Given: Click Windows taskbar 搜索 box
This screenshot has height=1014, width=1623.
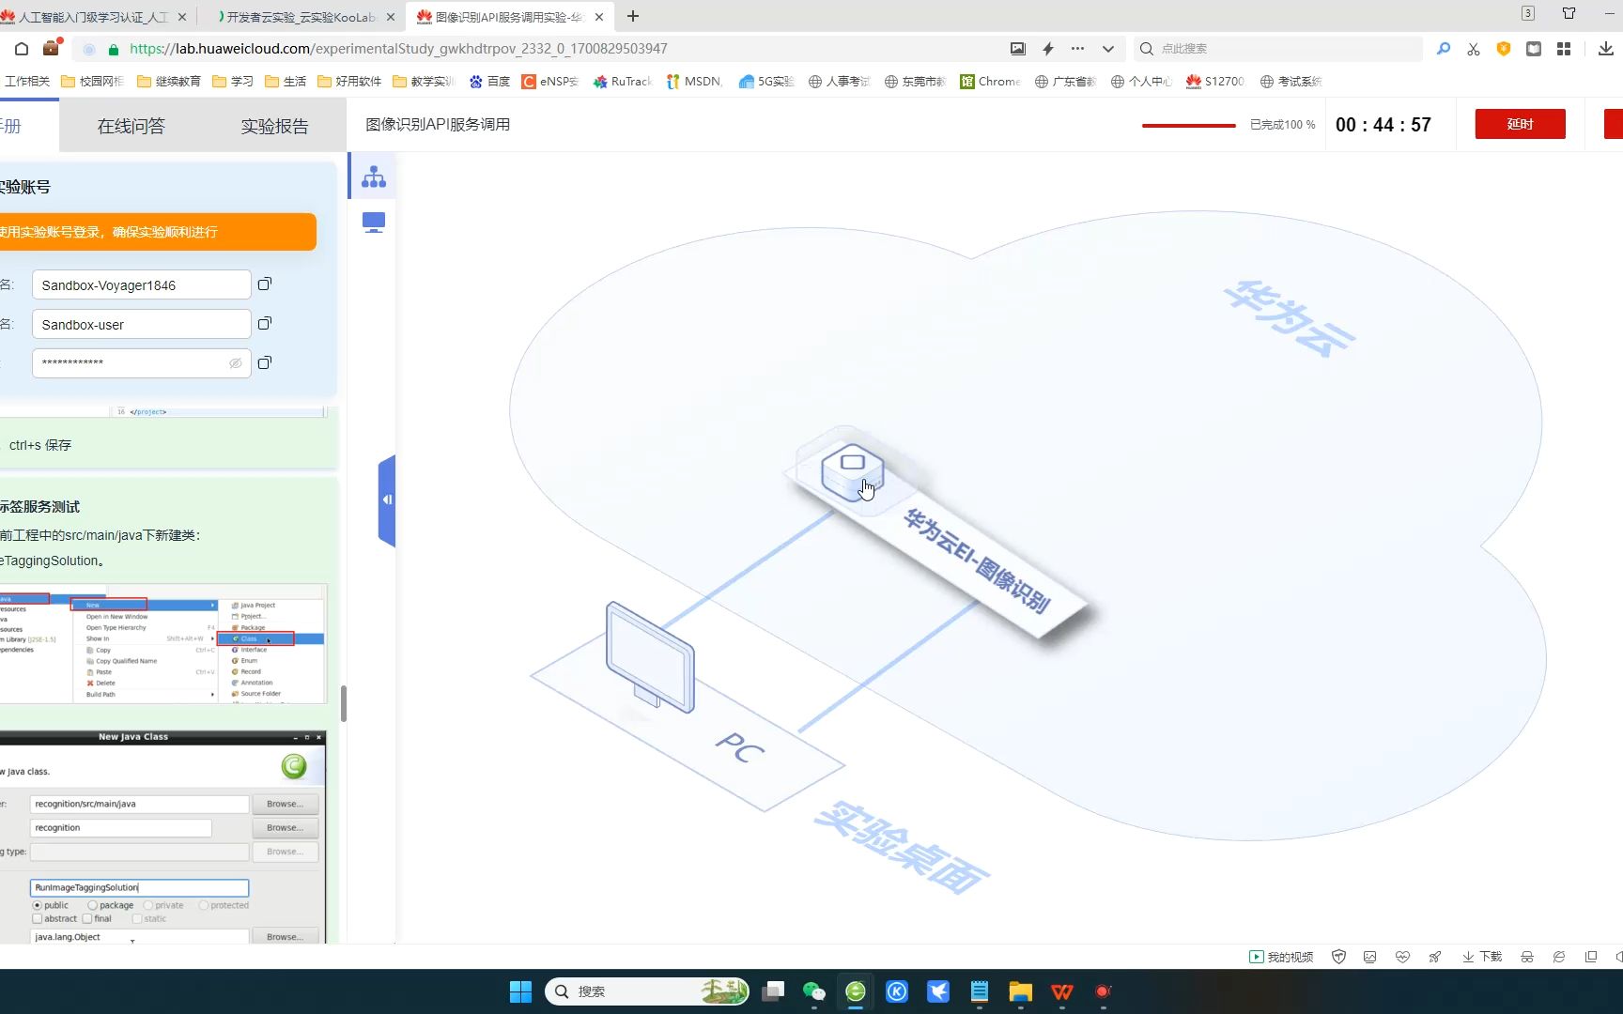Looking at the screenshot, I should [646, 991].
